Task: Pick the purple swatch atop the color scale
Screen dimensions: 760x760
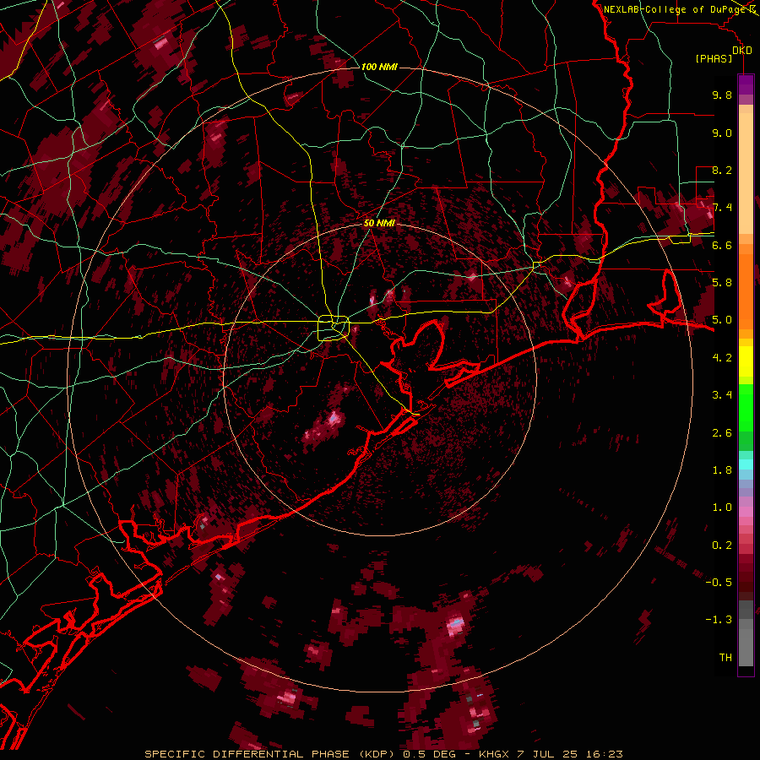Action: (x=746, y=84)
